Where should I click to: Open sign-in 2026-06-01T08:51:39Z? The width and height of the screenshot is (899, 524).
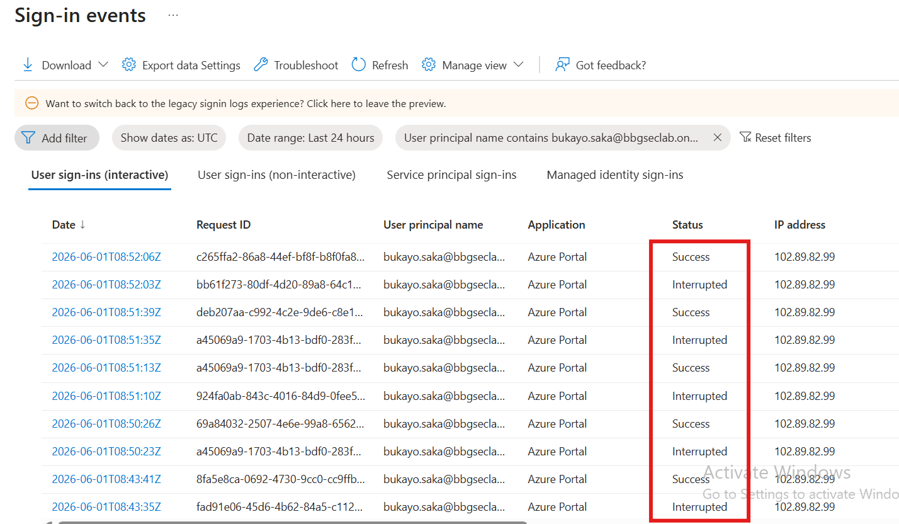(x=106, y=312)
